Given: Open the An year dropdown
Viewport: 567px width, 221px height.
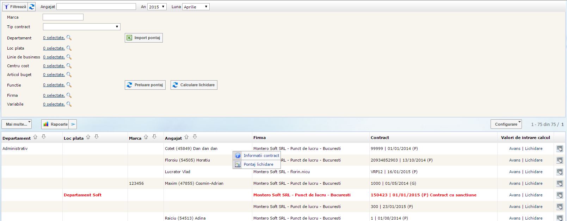Looking at the screenshot, I should (x=157, y=7).
